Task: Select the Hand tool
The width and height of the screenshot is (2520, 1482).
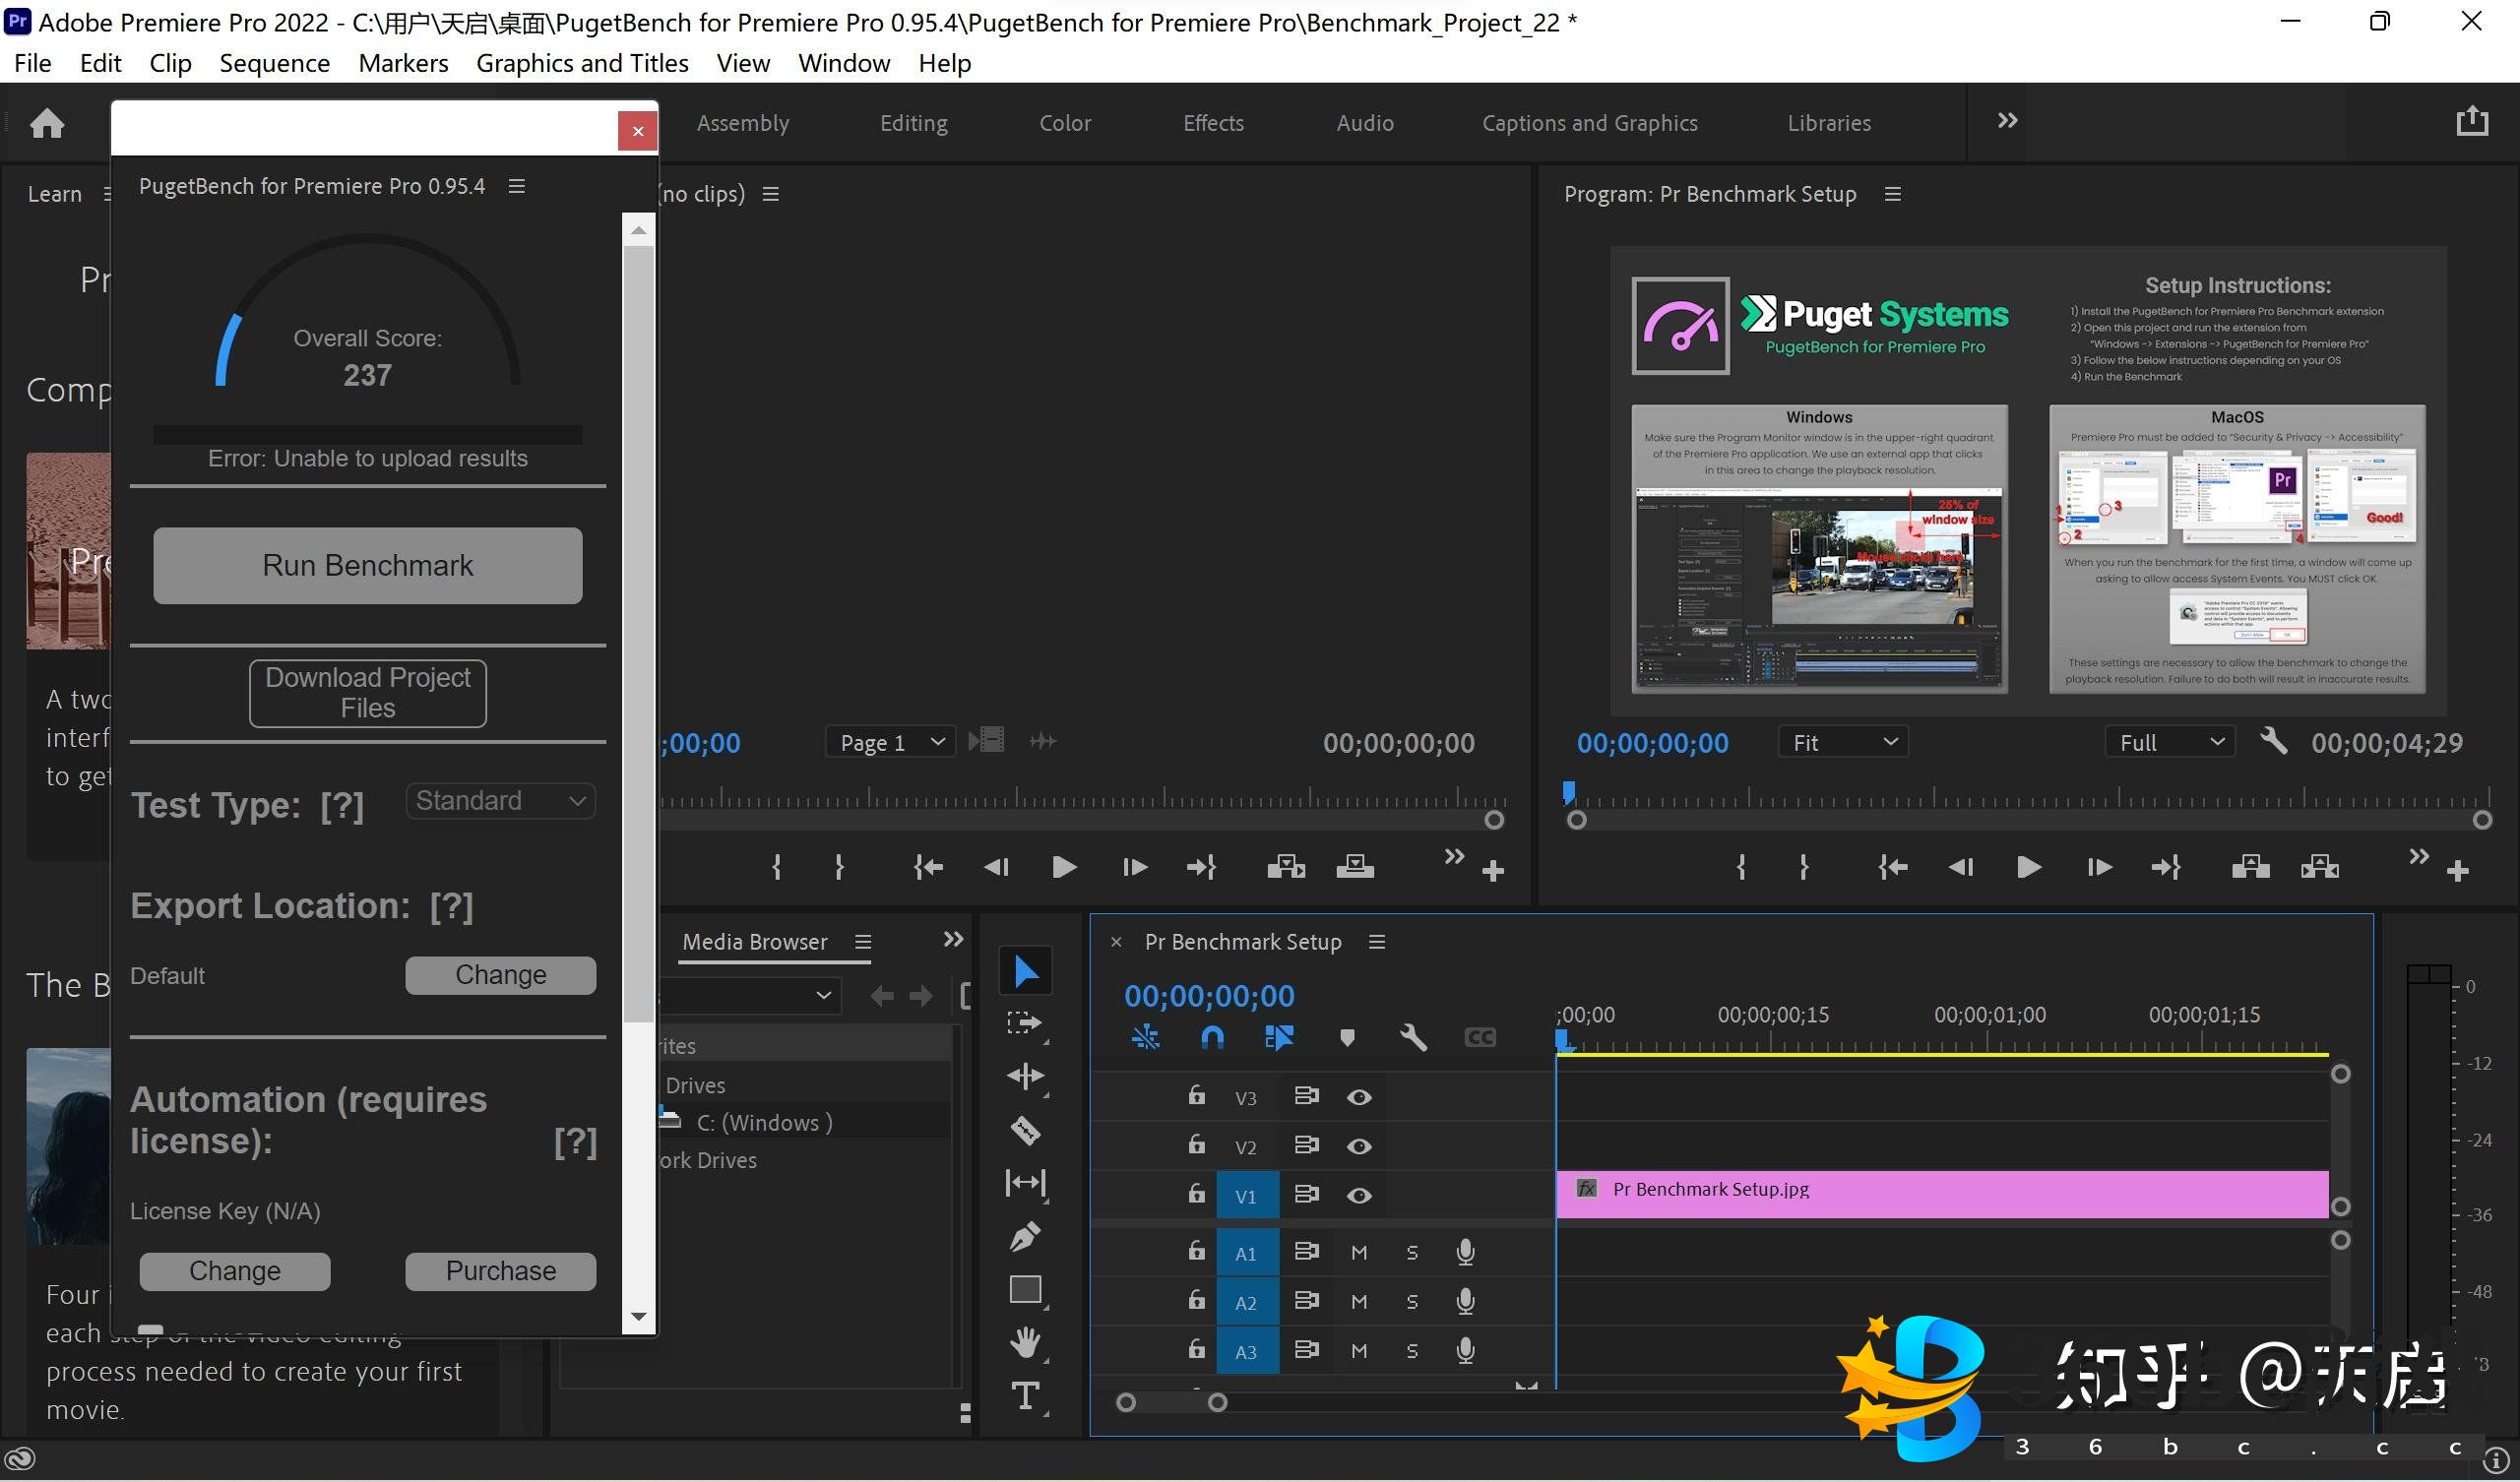Action: coord(1025,1342)
